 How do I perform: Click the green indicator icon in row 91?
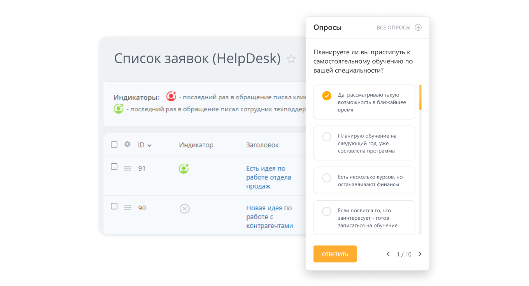[x=184, y=168]
